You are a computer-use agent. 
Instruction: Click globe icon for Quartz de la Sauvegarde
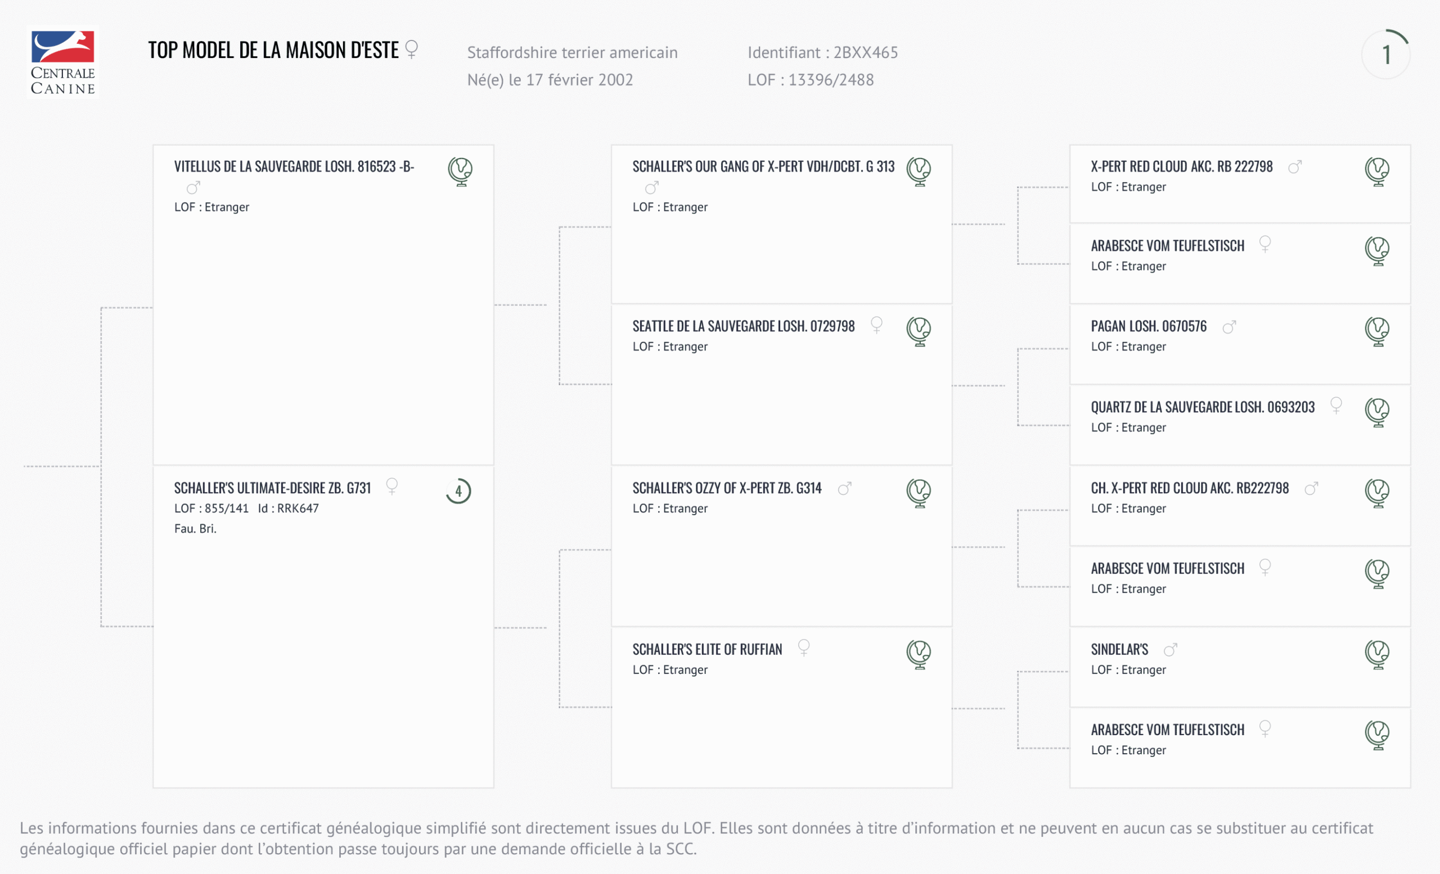pos(1377,412)
